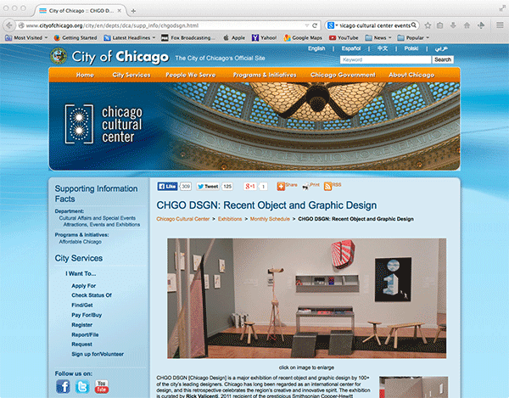Open the bookmarks list icon in toolbar

point(439,25)
